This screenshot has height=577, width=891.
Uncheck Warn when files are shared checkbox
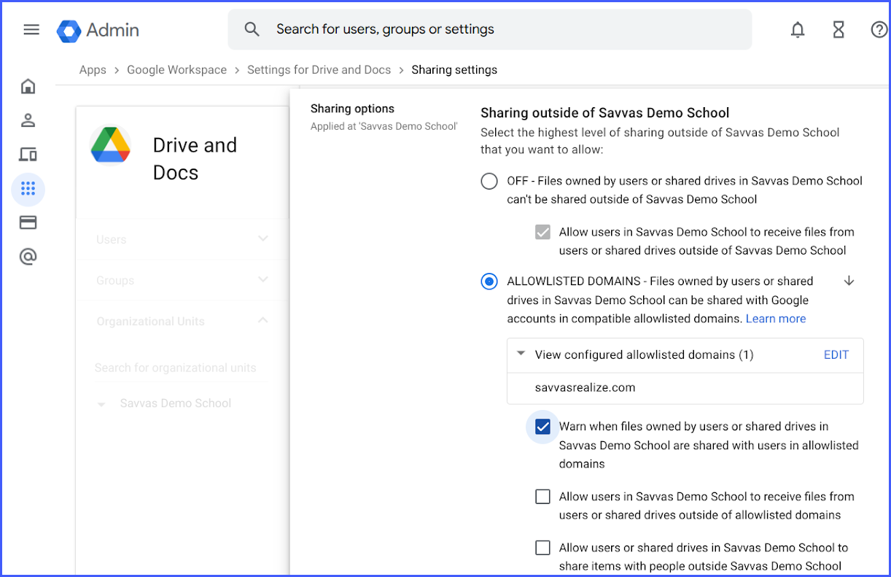(x=542, y=427)
